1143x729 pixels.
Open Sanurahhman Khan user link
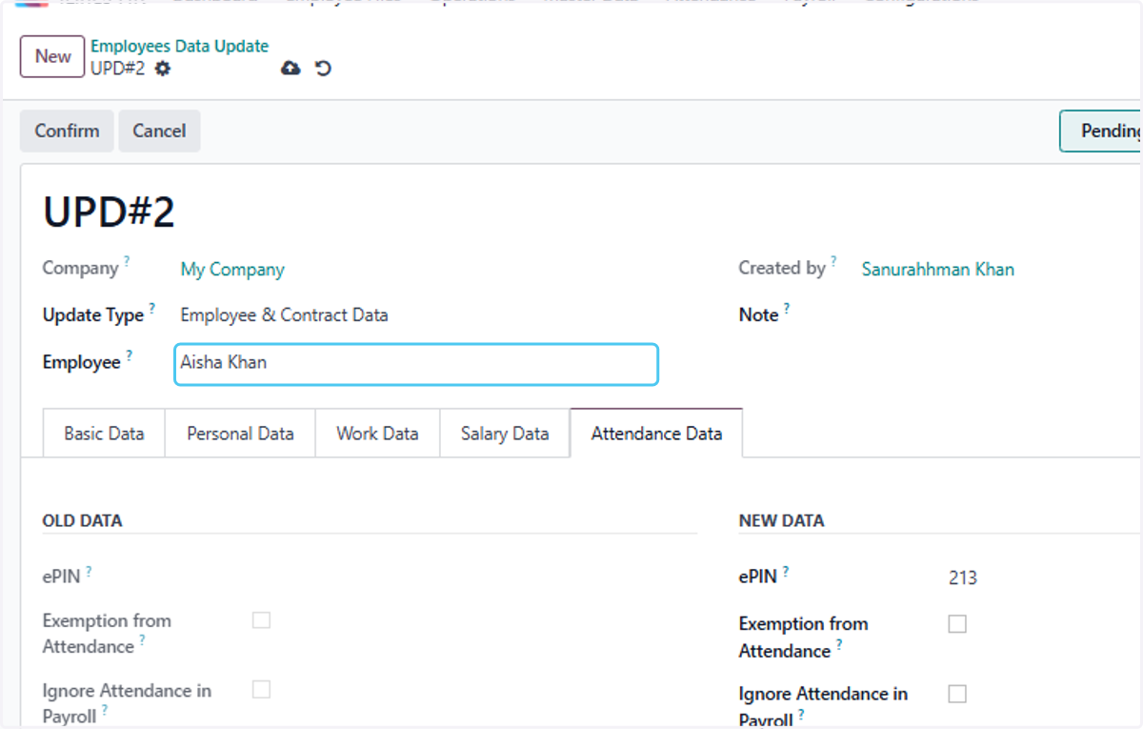938,270
